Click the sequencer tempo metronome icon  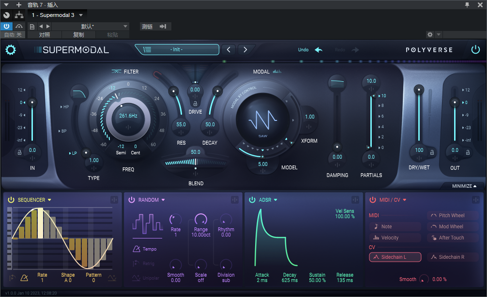tap(24, 278)
